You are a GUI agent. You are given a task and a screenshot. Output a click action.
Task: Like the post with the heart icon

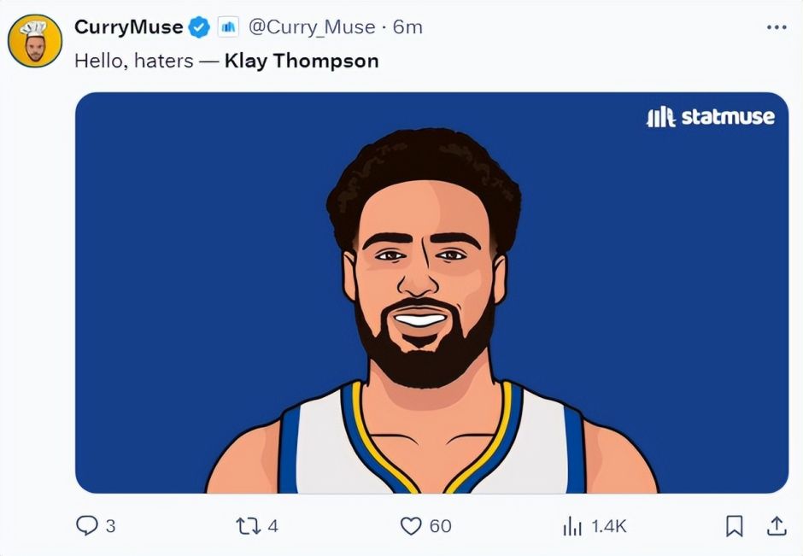point(412,526)
